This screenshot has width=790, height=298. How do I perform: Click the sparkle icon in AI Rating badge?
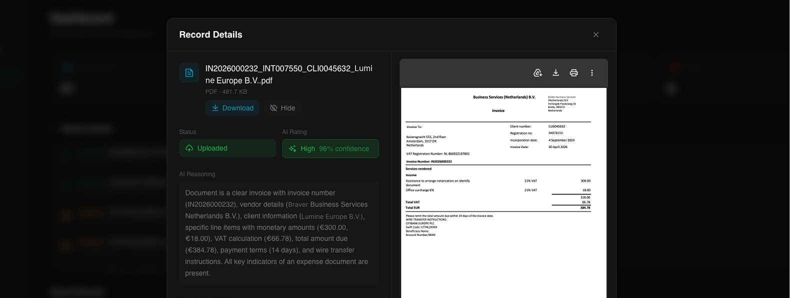(x=292, y=149)
